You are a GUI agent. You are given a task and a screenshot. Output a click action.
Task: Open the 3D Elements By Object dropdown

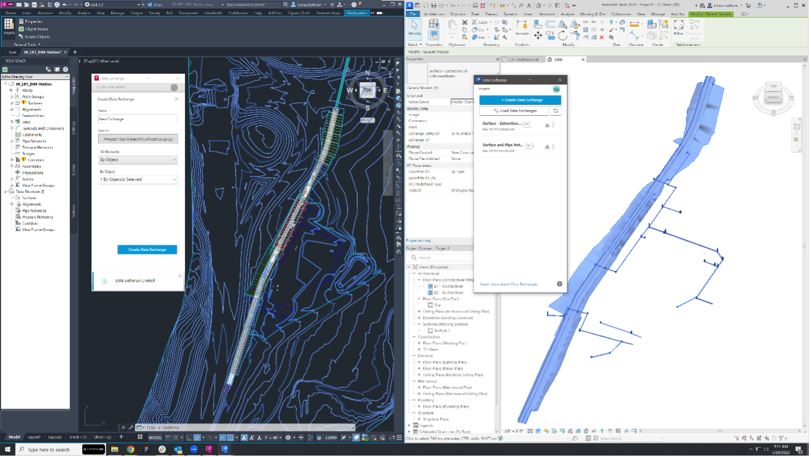coord(138,160)
